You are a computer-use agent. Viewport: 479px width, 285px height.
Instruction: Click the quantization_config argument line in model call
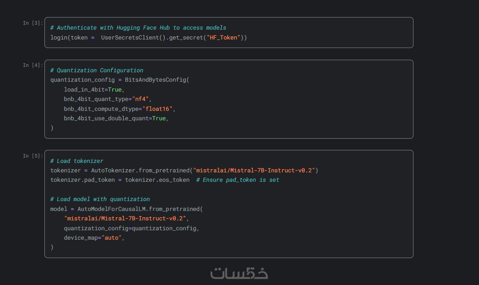[131, 228]
